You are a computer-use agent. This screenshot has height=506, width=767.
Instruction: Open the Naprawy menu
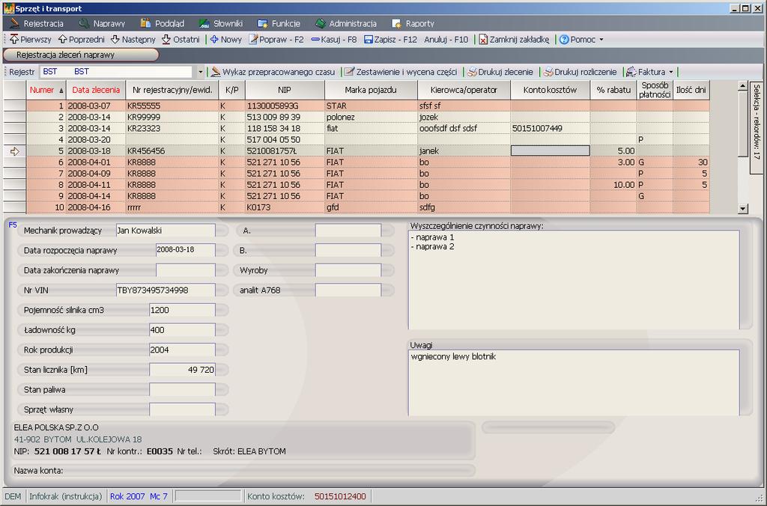click(102, 23)
